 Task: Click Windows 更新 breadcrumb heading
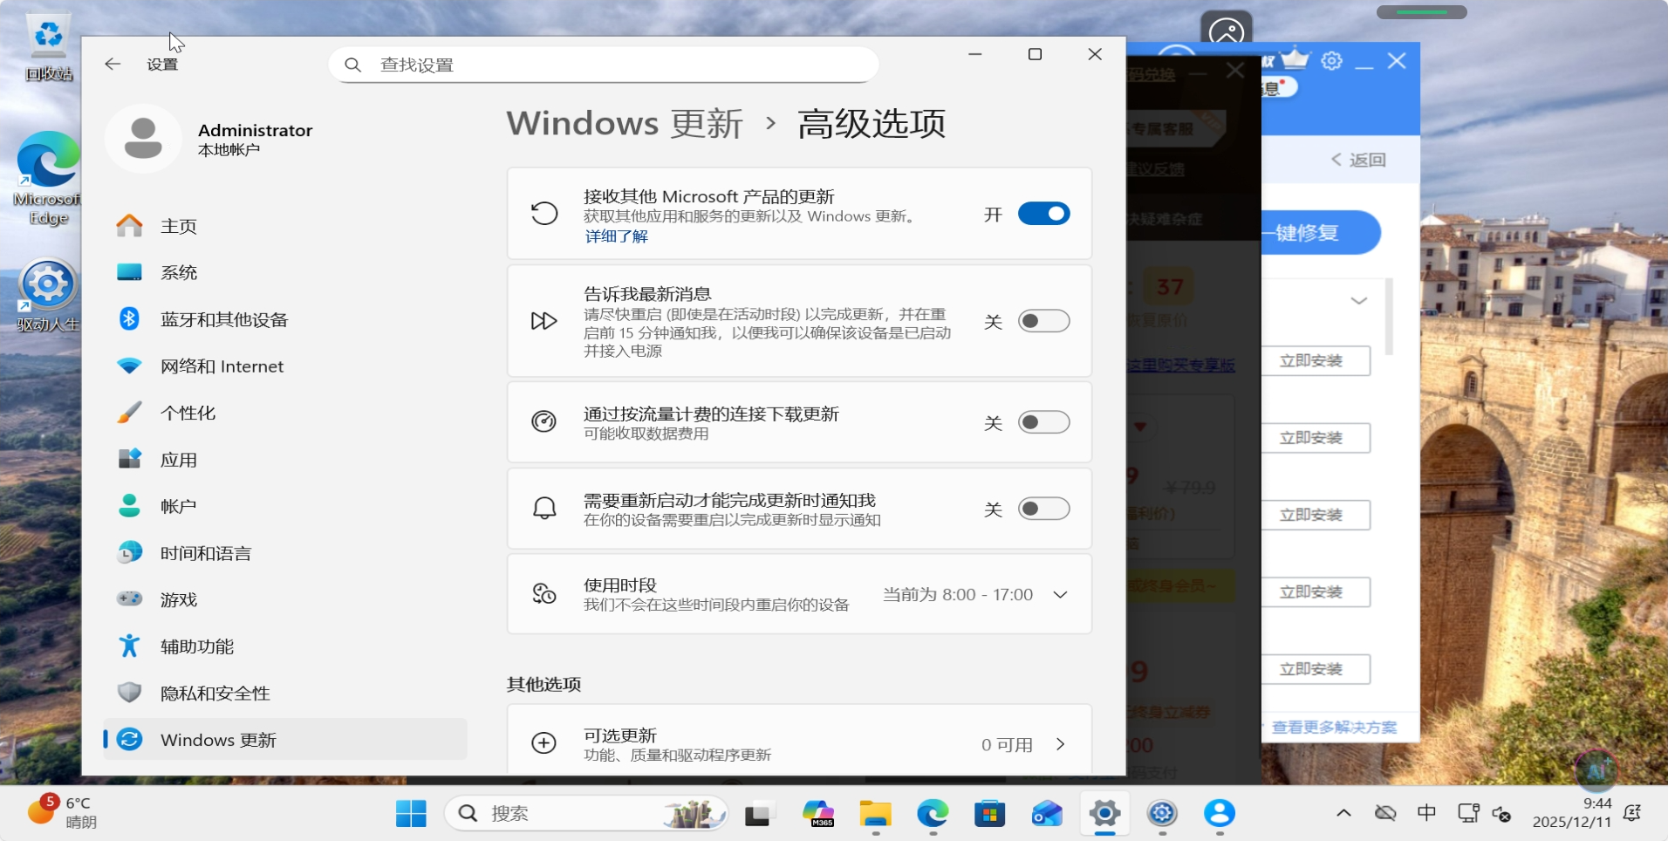coord(625,123)
